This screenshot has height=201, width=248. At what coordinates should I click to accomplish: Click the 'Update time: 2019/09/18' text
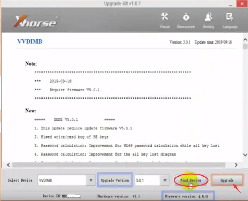pos(213,42)
